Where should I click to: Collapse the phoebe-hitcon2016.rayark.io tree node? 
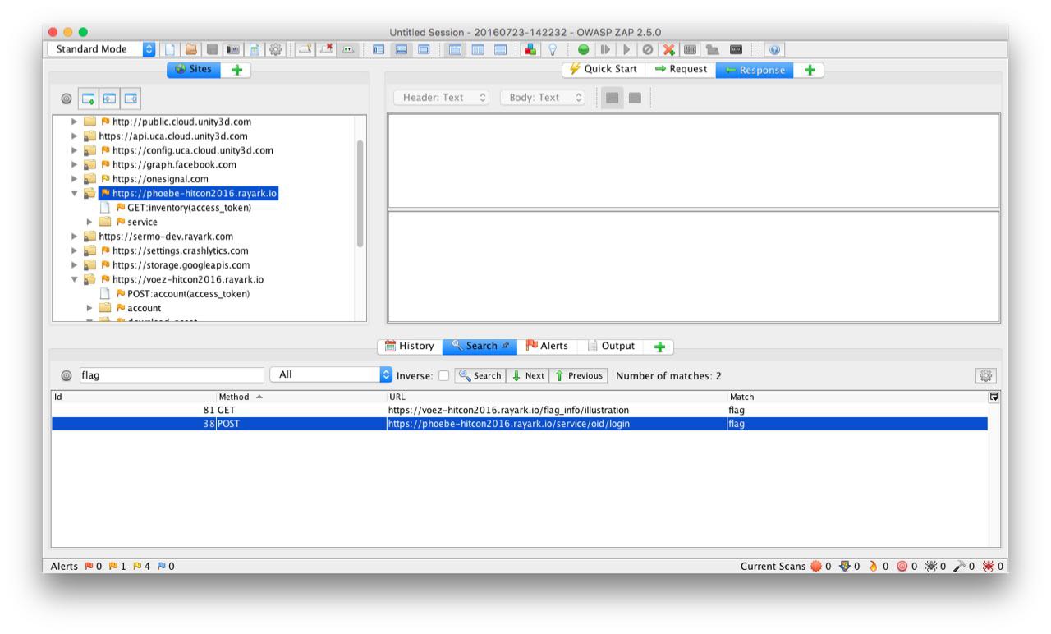75,194
